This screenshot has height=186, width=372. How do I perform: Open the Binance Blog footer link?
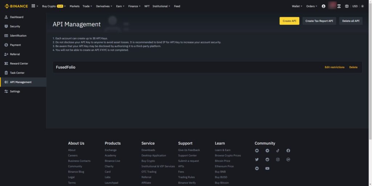tap(76, 172)
